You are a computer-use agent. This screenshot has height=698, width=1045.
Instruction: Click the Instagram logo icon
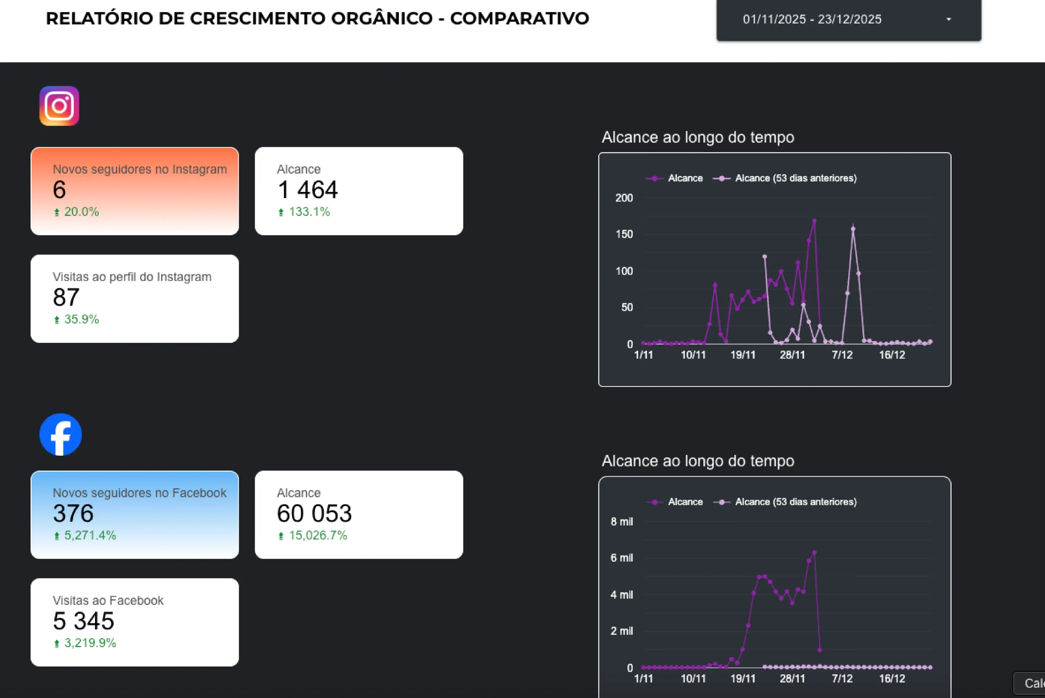point(59,106)
